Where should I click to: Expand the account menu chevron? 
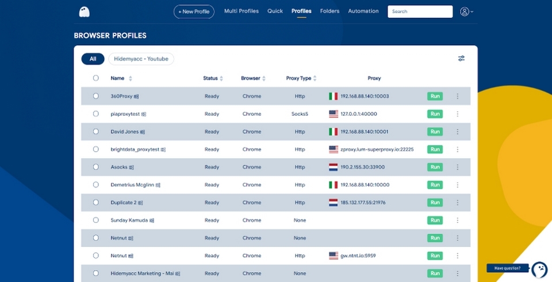471,12
